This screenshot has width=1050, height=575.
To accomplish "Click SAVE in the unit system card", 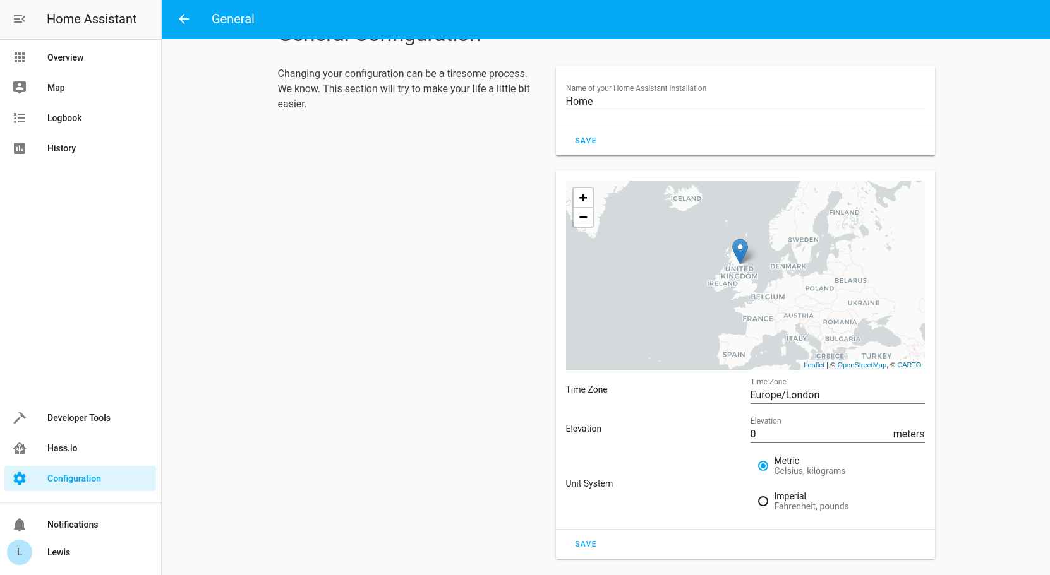I will click(585, 543).
